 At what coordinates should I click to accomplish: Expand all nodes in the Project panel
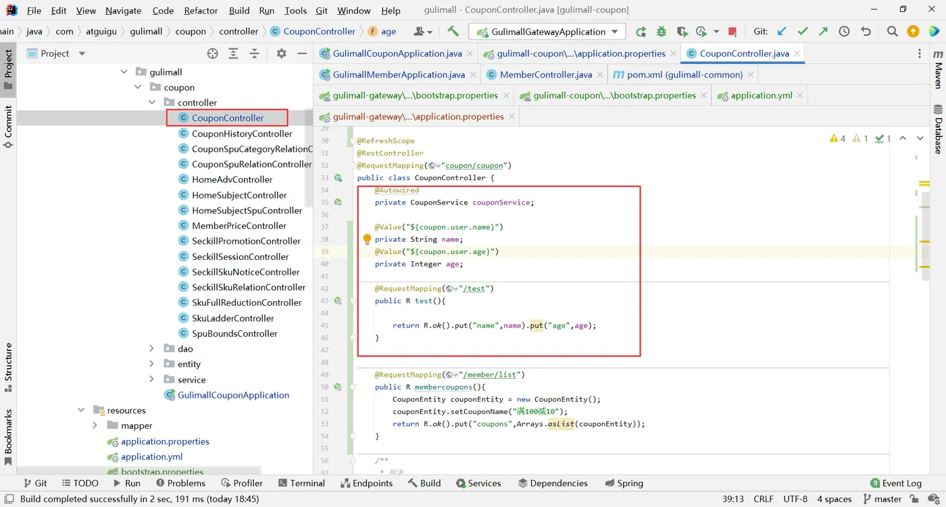(233, 53)
